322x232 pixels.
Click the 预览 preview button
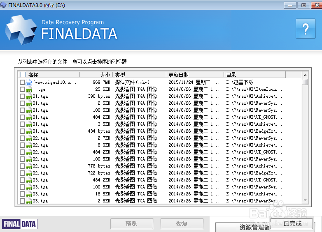click(x=132, y=224)
